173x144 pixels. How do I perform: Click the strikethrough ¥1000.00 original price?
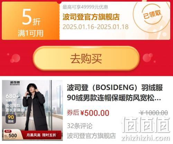[153, 113]
